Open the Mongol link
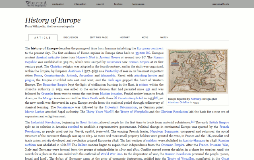This screenshot has height=160, width=254. point(48,98)
